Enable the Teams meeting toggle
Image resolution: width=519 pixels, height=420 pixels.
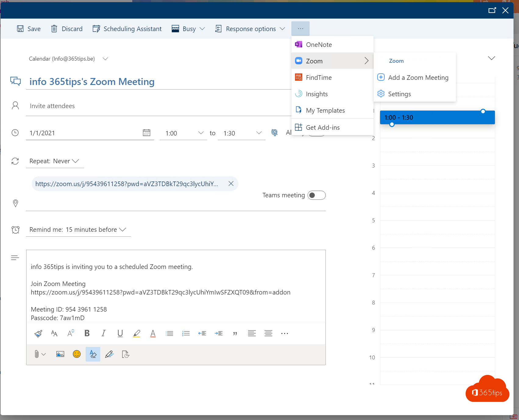click(316, 195)
